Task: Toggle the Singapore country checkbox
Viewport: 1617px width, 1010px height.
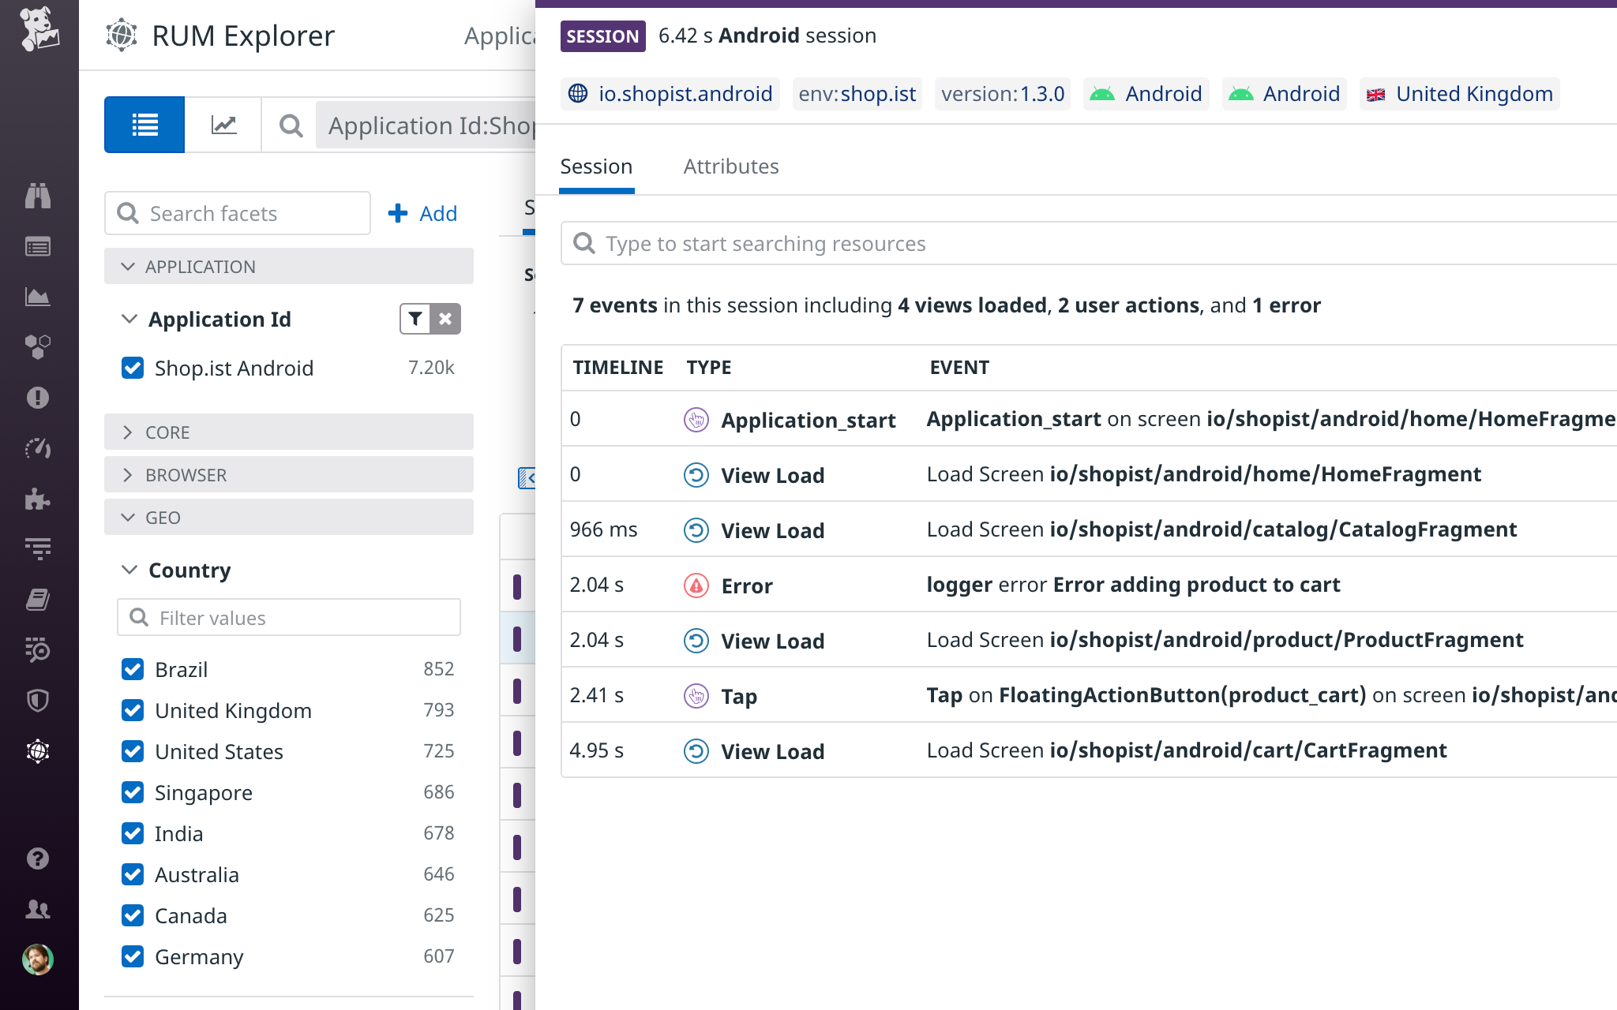Action: click(133, 792)
